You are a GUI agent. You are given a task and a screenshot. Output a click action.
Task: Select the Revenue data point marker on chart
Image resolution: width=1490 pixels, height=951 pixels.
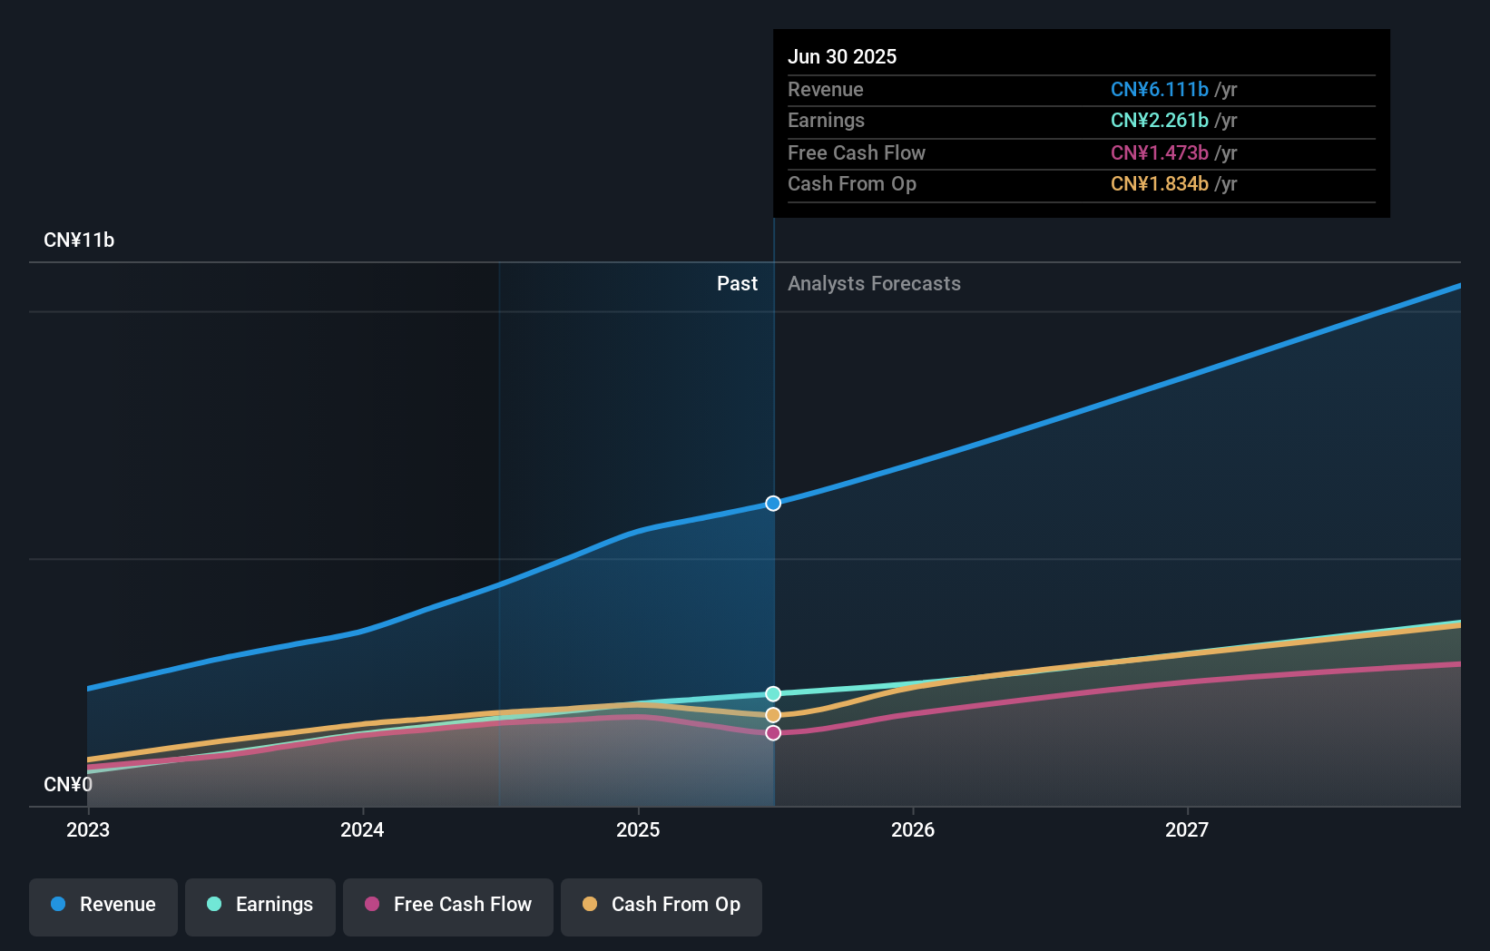click(773, 503)
